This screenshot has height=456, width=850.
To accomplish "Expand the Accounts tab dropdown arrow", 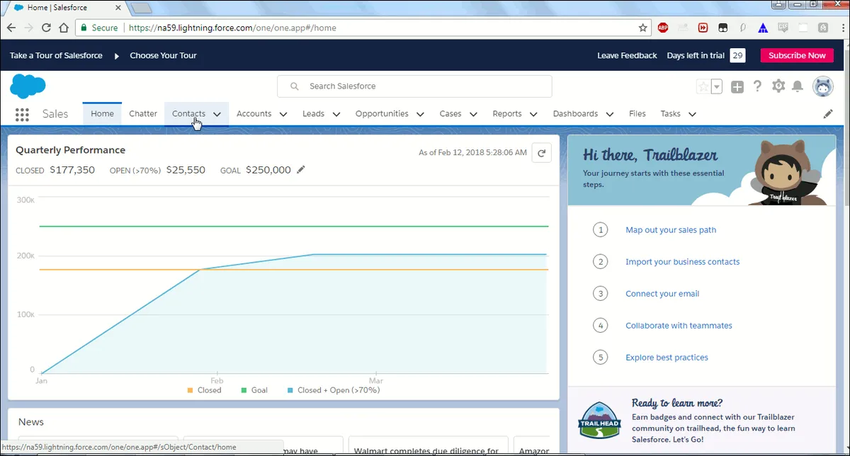I will point(283,114).
